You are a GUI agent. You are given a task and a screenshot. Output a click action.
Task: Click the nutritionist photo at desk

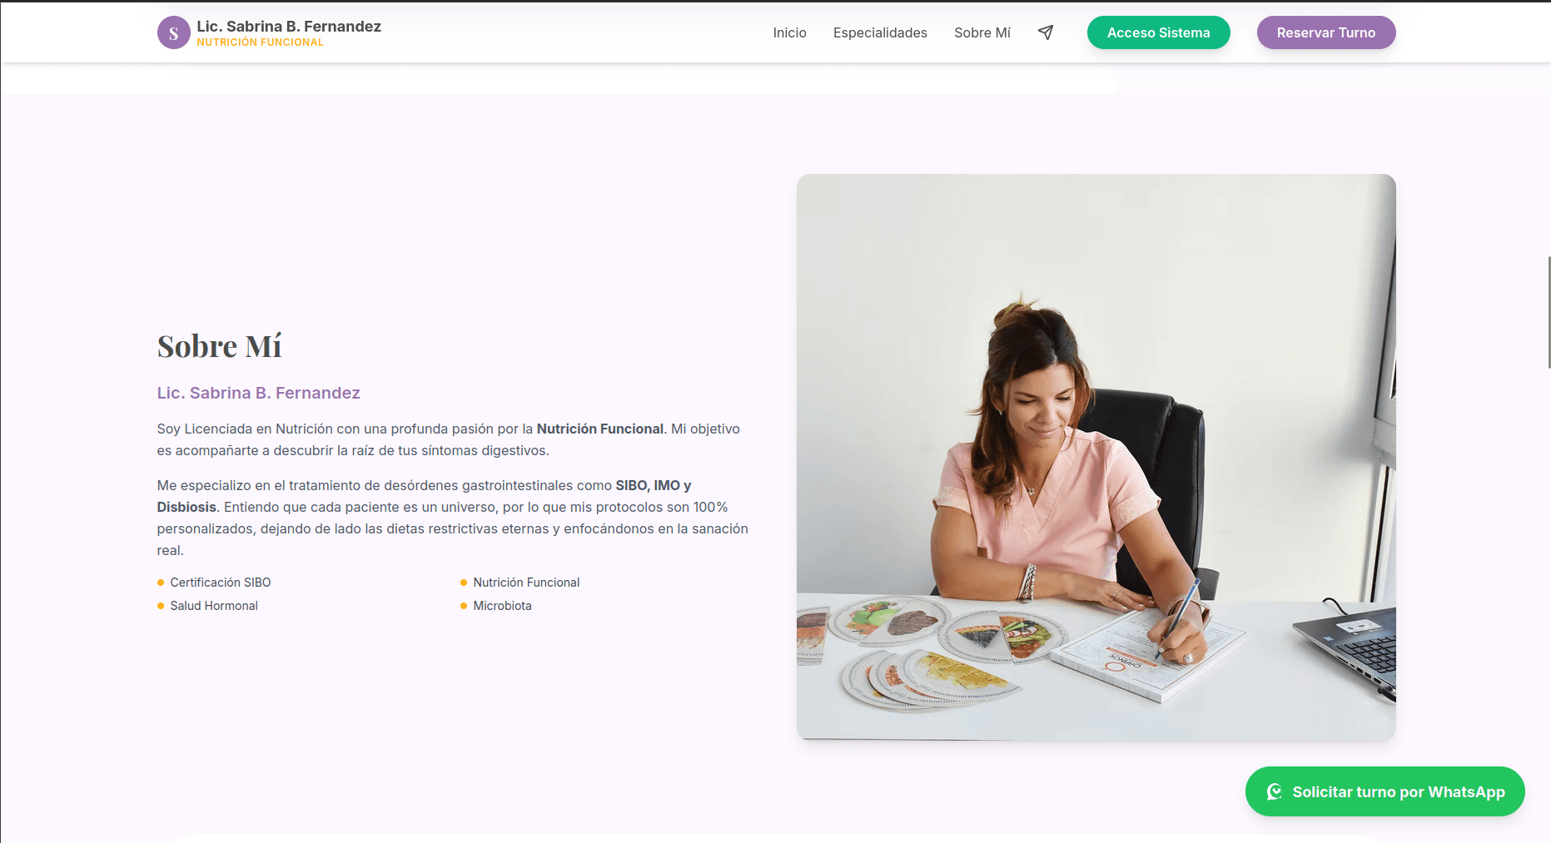(1096, 457)
